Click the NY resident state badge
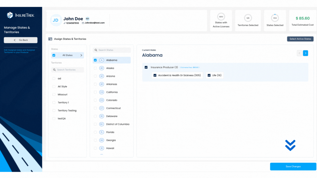Screen dimensions: 317x178 [x=88, y=19]
